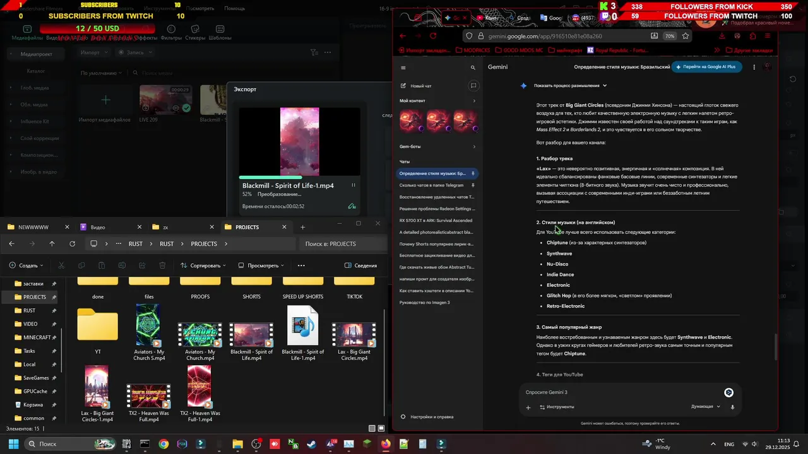This screenshot has height=454, width=808.
Task: Reload the browser page
Action: tap(433, 36)
